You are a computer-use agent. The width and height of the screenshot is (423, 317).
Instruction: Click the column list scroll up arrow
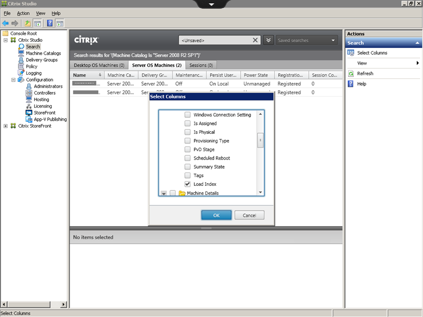[260, 114]
